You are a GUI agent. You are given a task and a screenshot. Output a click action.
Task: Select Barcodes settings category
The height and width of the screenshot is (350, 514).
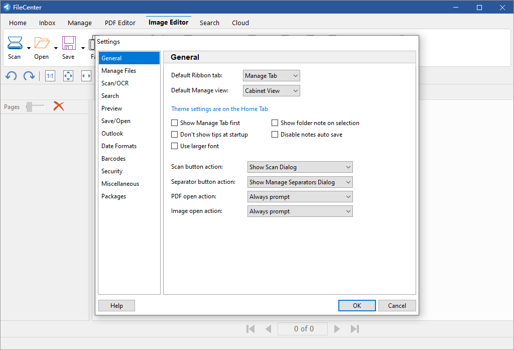129,159
